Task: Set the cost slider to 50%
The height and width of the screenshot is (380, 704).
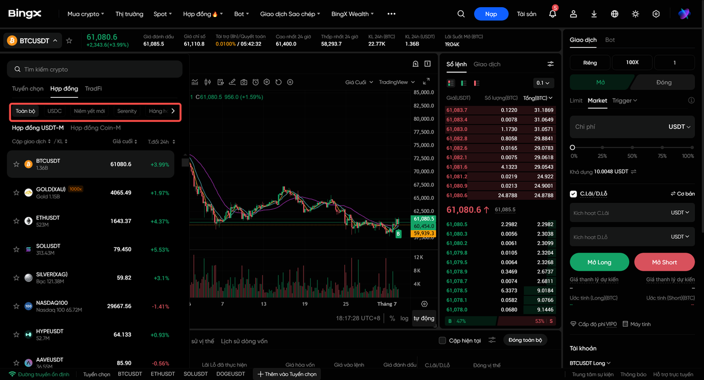Action: pos(632,148)
